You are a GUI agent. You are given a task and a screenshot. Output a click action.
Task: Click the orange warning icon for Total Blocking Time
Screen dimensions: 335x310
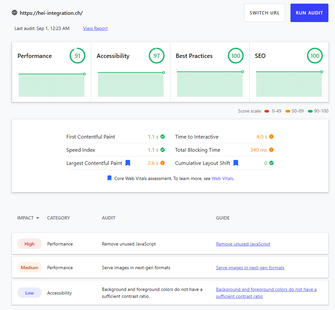point(271,150)
